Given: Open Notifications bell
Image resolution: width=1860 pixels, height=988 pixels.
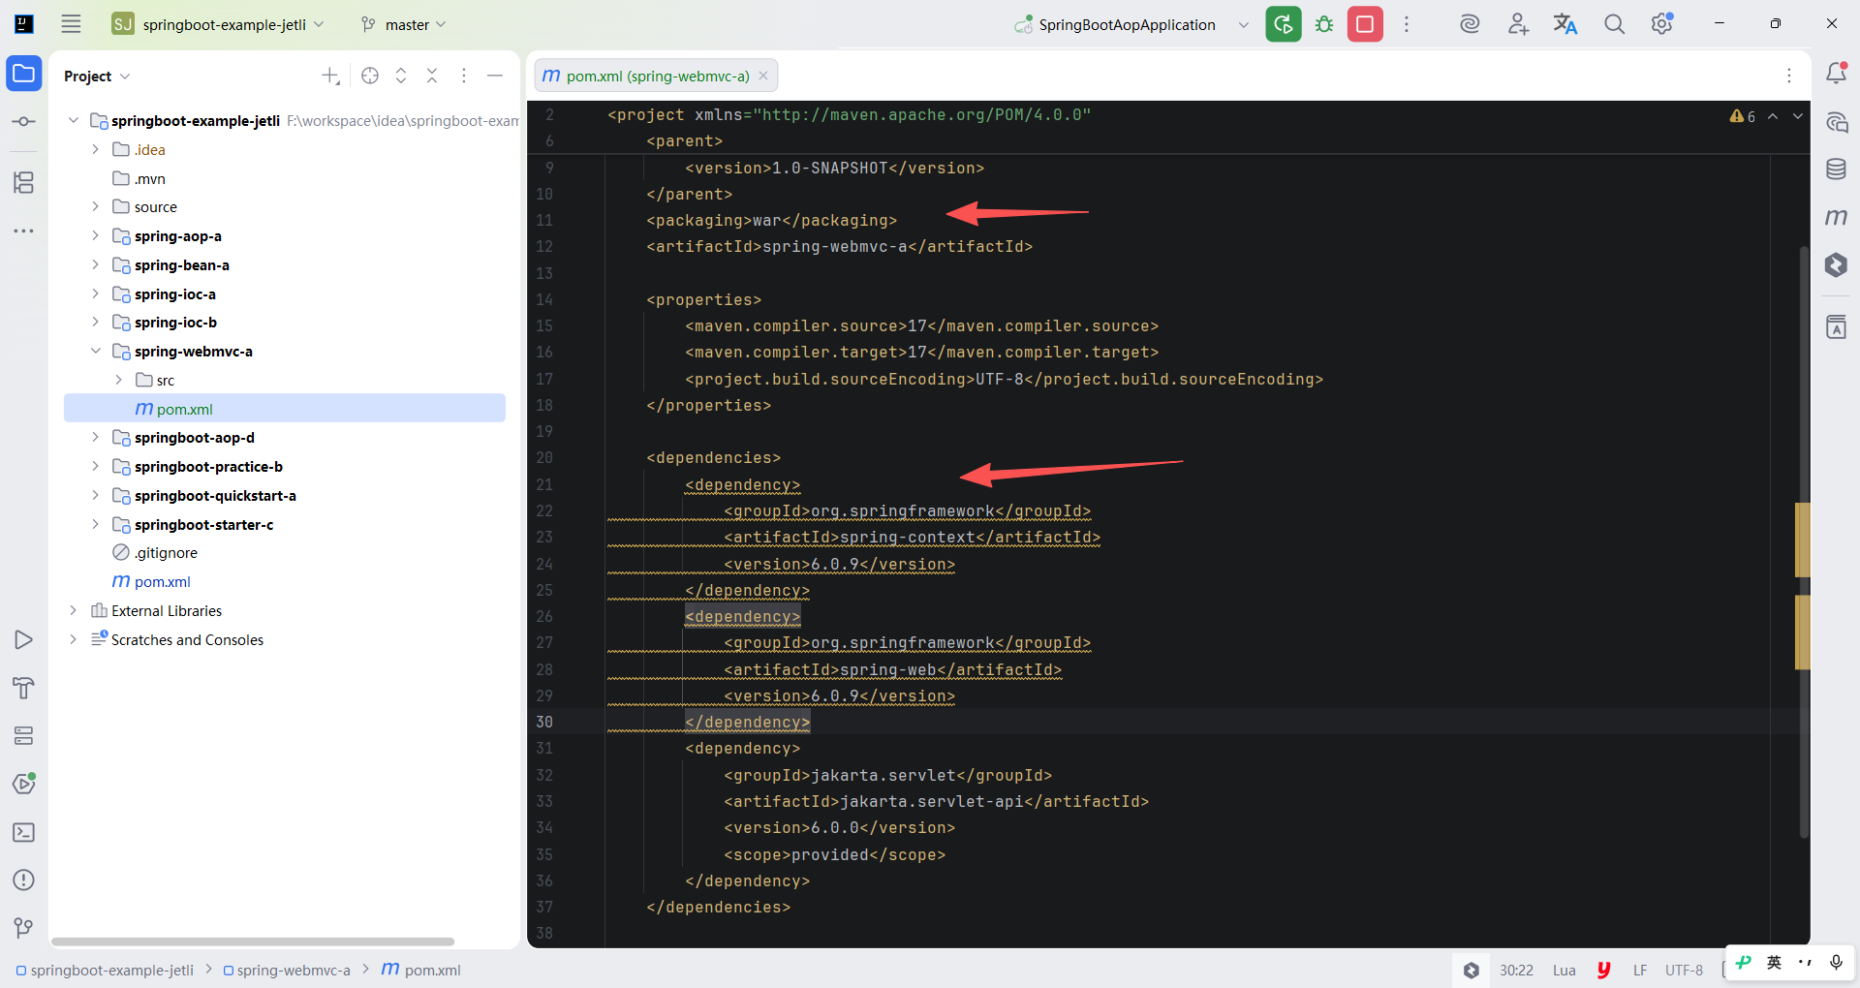Looking at the screenshot, I should tap(1836, 73).
